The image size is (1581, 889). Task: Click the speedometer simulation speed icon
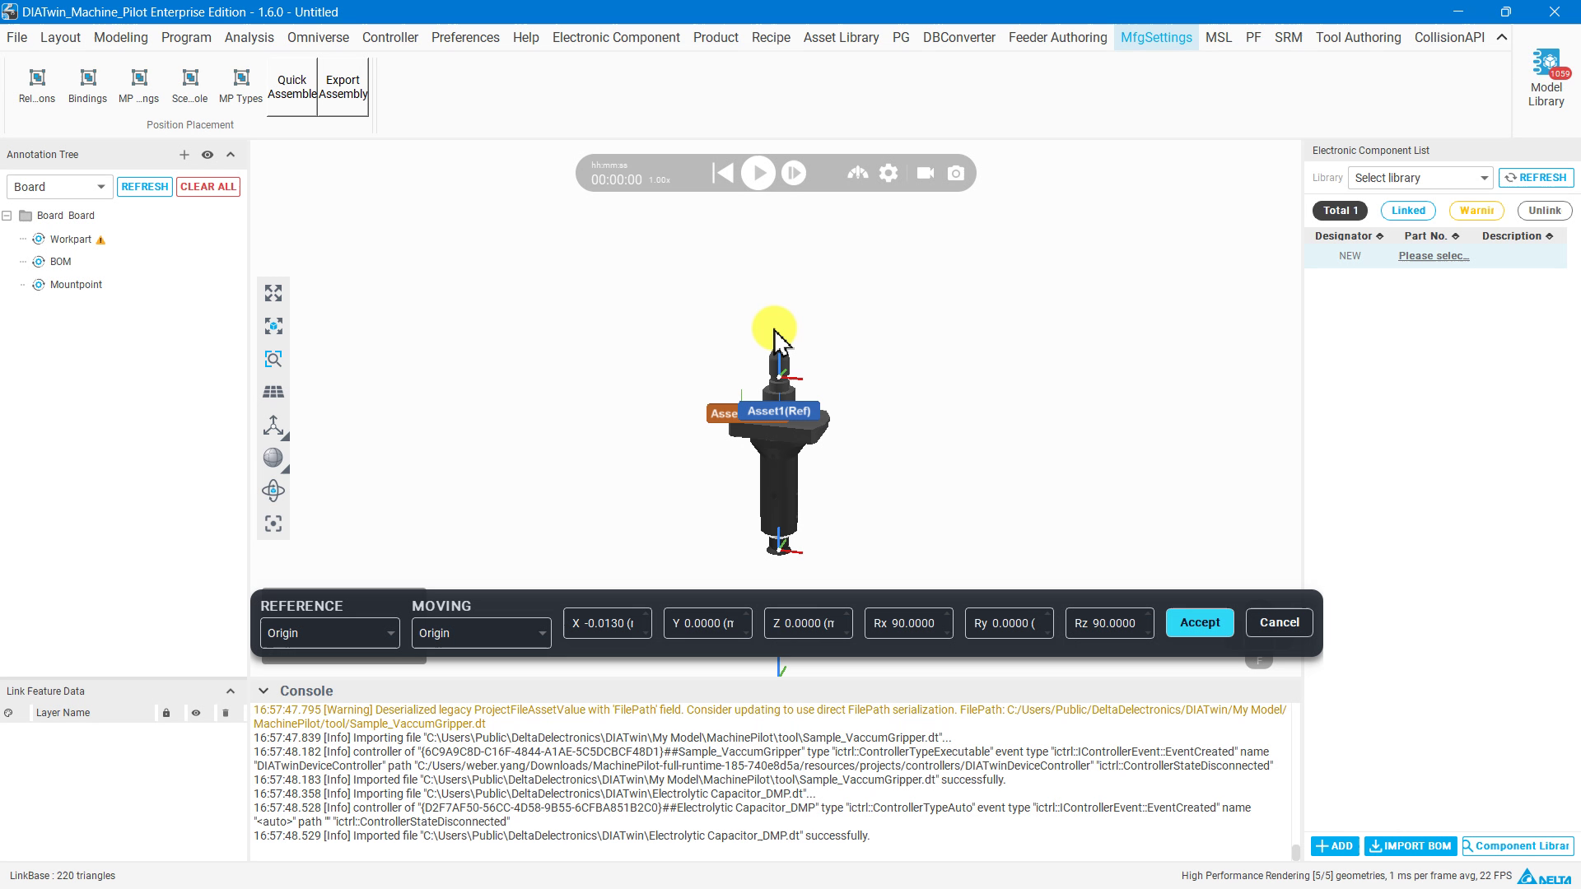click(857, 173)
